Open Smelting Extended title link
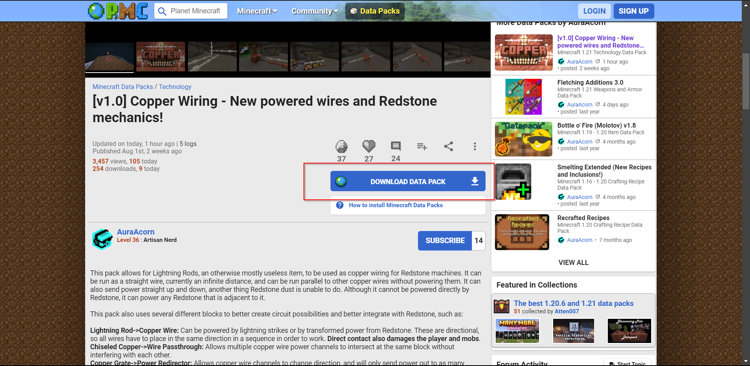This screenshot has height=366, width=750. [604, 171]
